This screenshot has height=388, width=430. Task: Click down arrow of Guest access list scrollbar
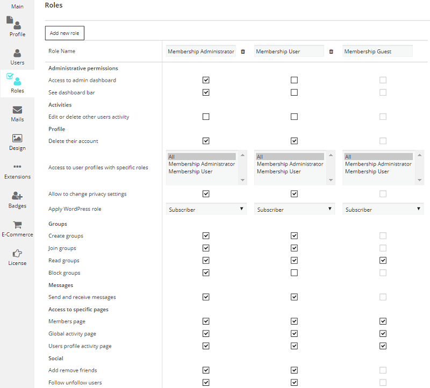(420, 180)
